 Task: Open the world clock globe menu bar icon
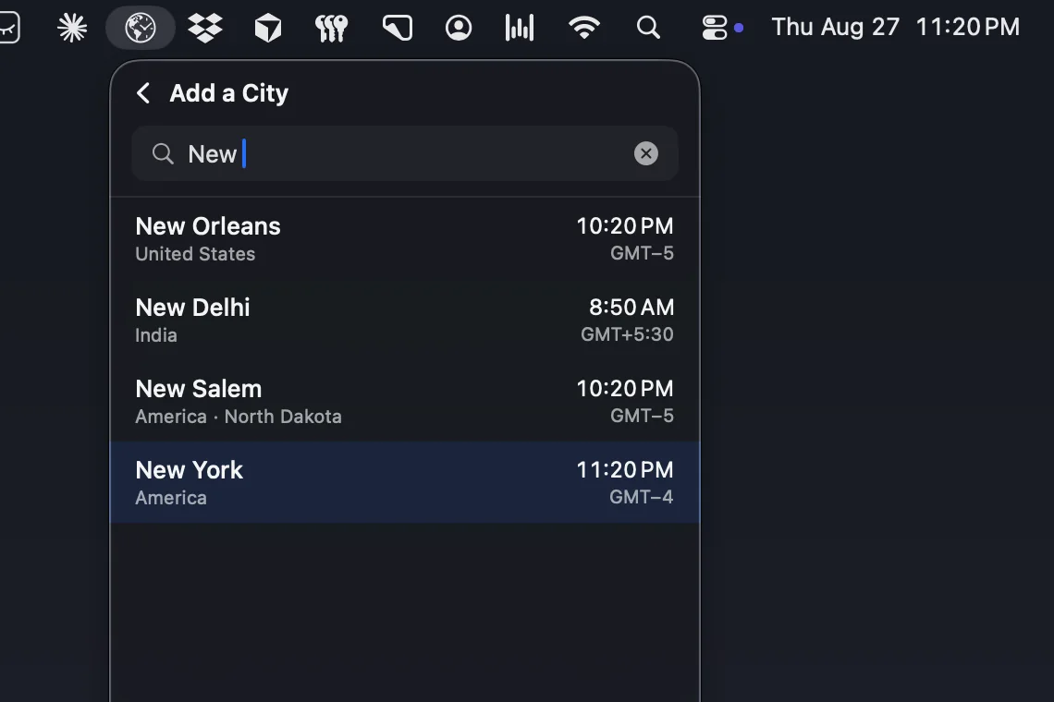coord(141,28)
